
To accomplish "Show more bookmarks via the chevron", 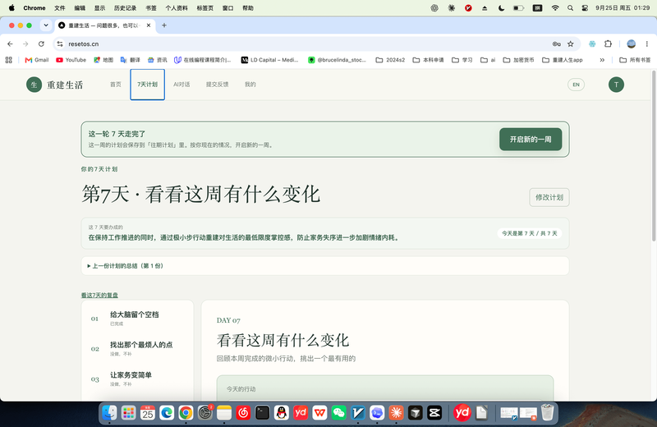I will pyautogui.click(x=602, y=60).
